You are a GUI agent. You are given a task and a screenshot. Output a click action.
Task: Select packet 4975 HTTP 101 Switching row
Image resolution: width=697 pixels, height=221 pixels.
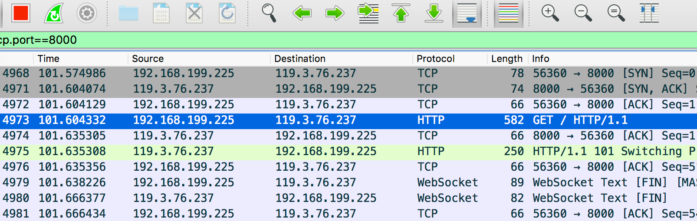[348, 151]
